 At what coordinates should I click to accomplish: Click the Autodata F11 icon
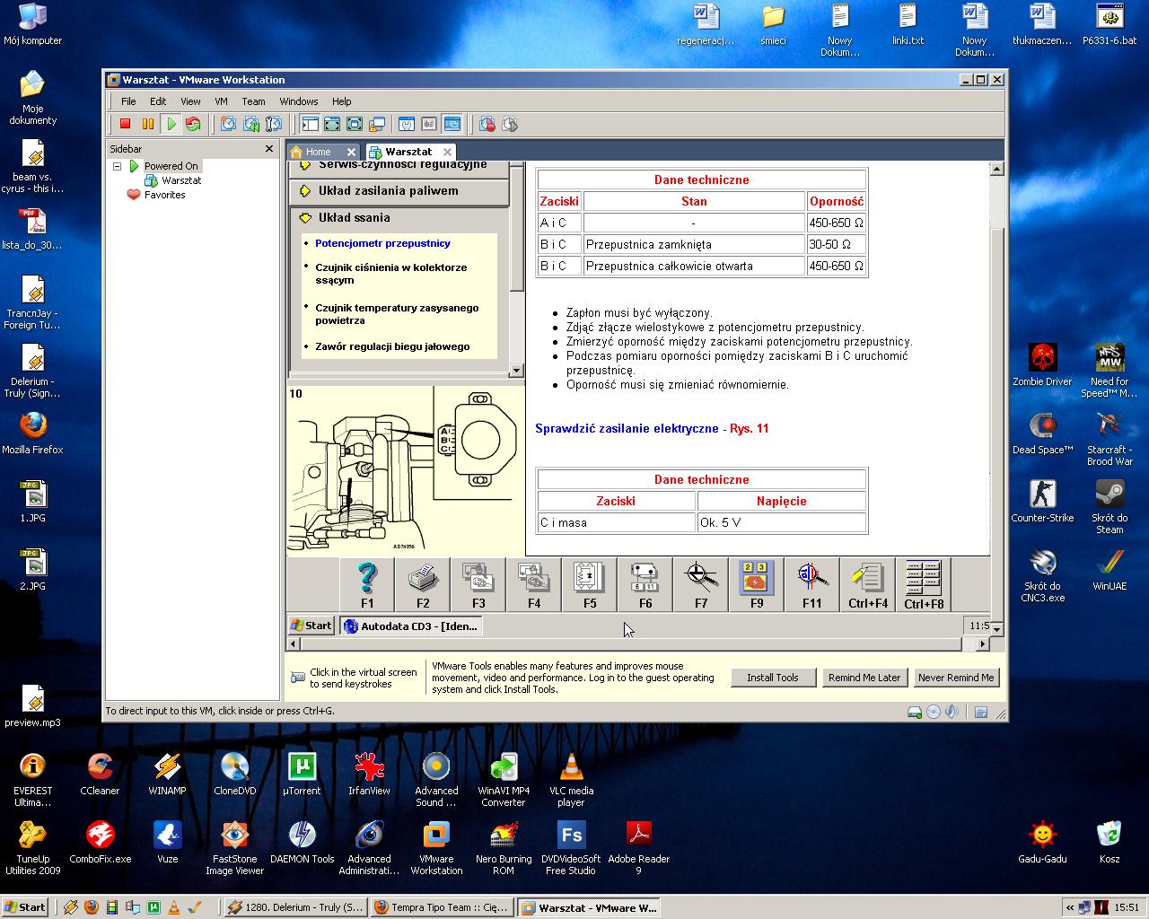click(x=812, y=584)
